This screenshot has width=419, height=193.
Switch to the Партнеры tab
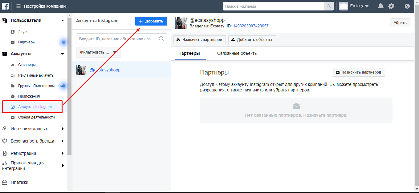click(x=189, y=53)
